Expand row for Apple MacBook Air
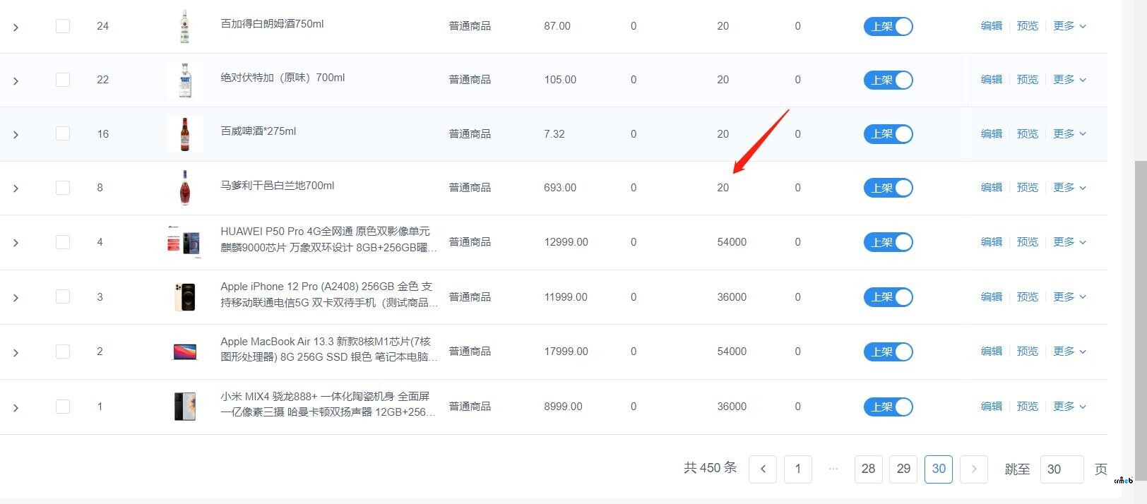Screen dimensions: 1147x504 16,352
